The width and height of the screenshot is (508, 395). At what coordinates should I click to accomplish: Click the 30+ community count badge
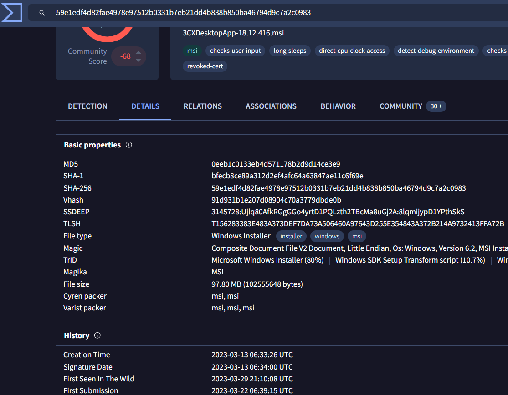(436, 106)
